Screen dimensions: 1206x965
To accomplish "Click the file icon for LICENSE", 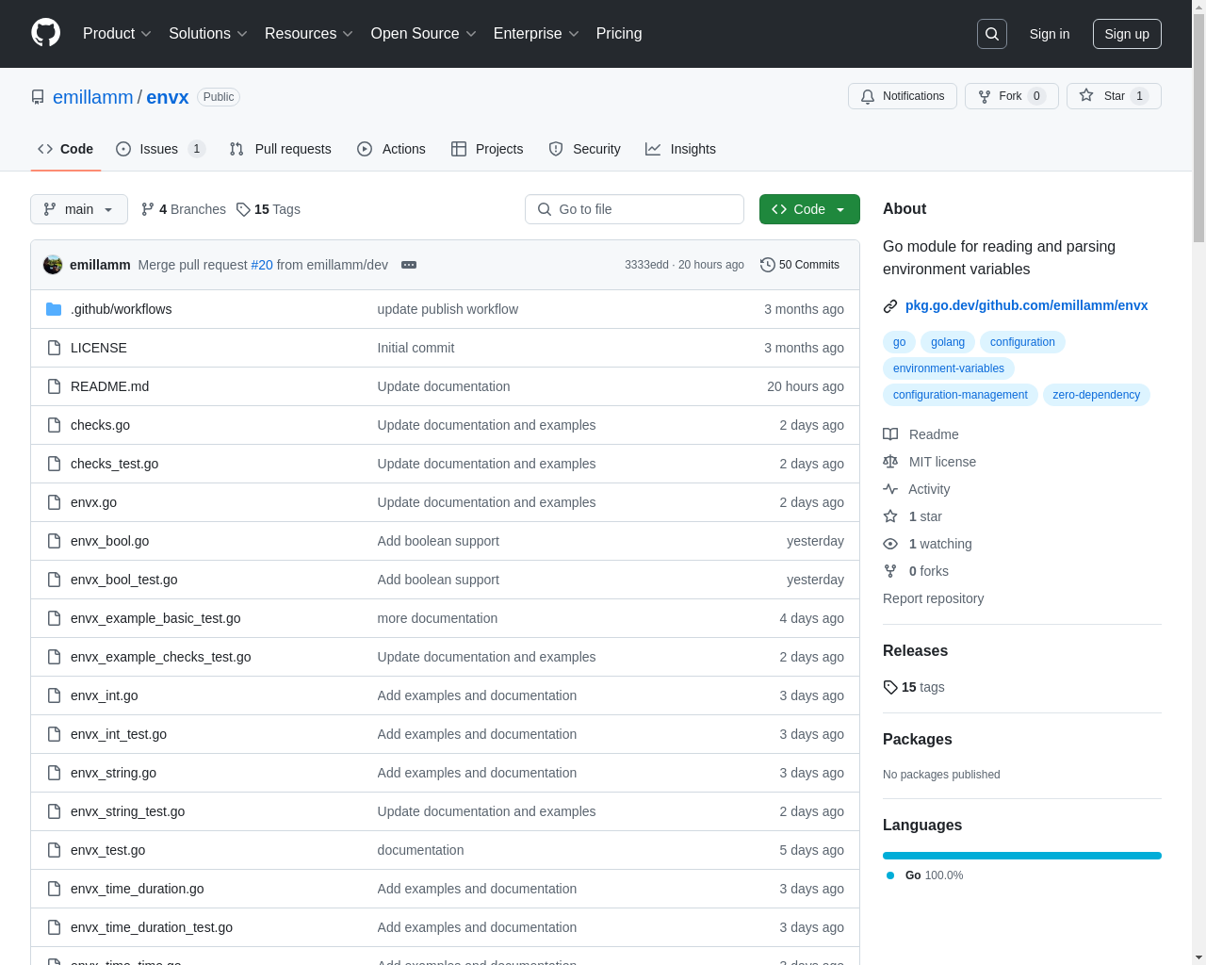I will point(54,348).
